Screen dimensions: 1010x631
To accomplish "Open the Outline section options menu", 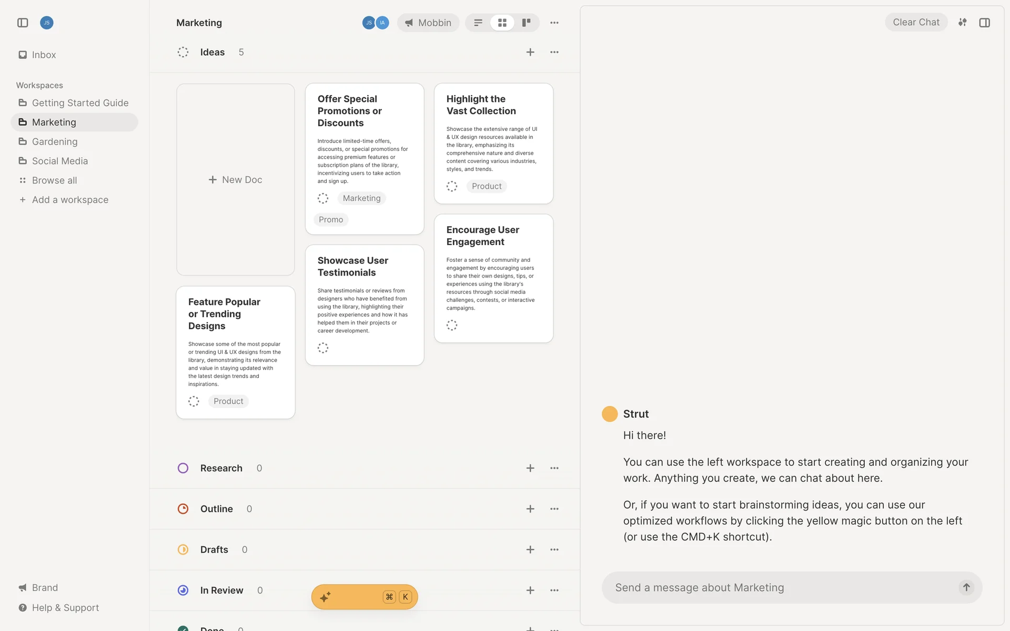I will click(x=554, y=509).
